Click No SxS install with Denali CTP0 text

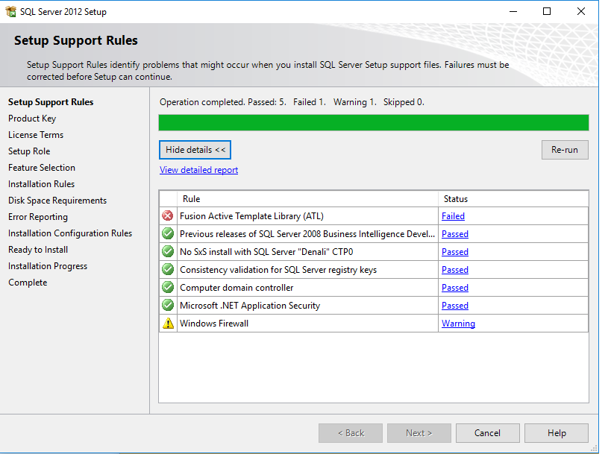266,252
